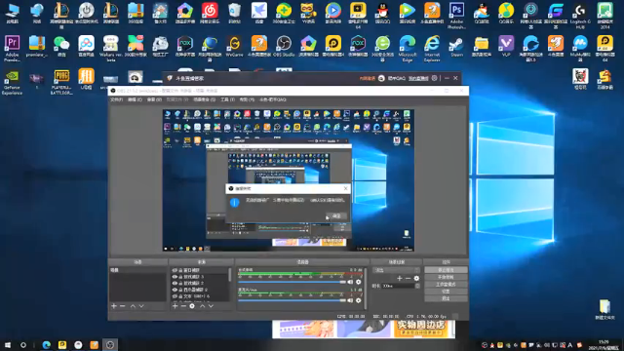Open desktop audio channel gear settings

point(359,282)
